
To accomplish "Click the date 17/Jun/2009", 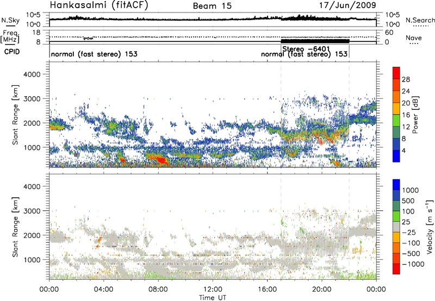I will pyautogui.click(x=347, y=5).
